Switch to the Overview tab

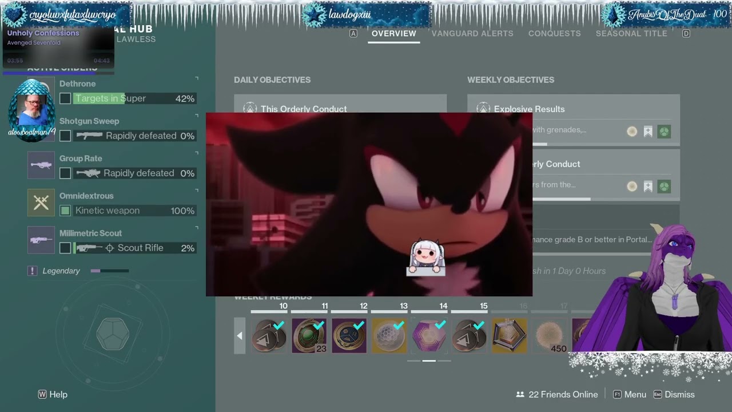pos(394,33)
